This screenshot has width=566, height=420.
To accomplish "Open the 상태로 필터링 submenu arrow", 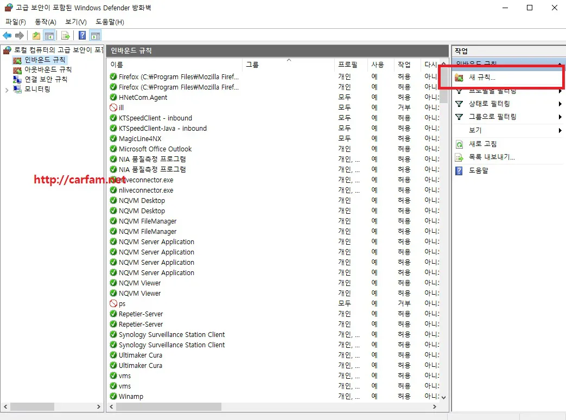I will tap(560, 104).
